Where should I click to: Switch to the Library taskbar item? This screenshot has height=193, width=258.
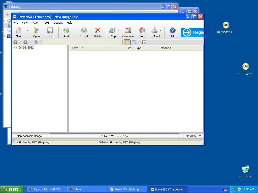(x=87, y=189)
